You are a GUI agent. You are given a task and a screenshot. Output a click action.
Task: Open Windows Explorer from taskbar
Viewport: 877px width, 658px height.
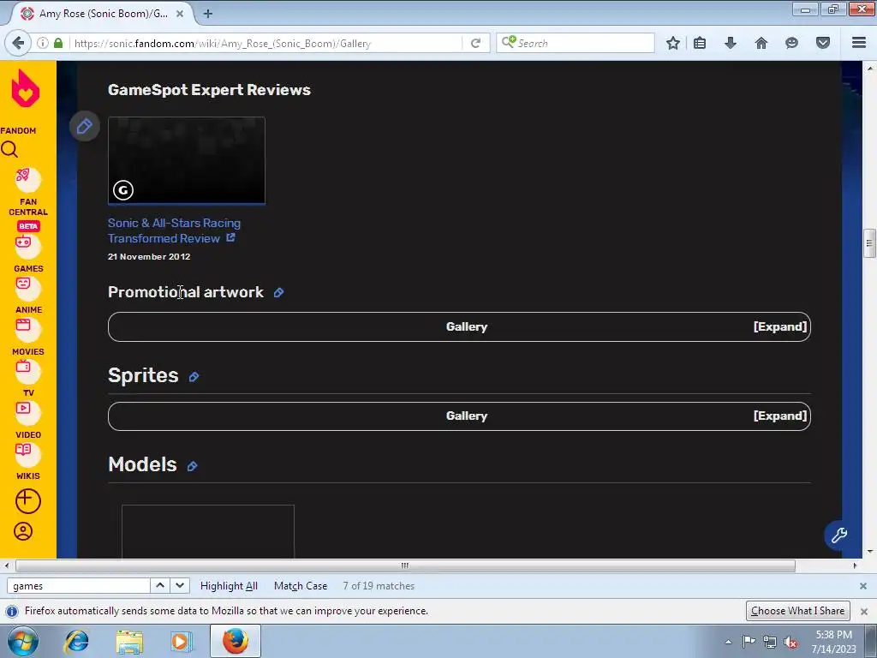pos(129,641)
